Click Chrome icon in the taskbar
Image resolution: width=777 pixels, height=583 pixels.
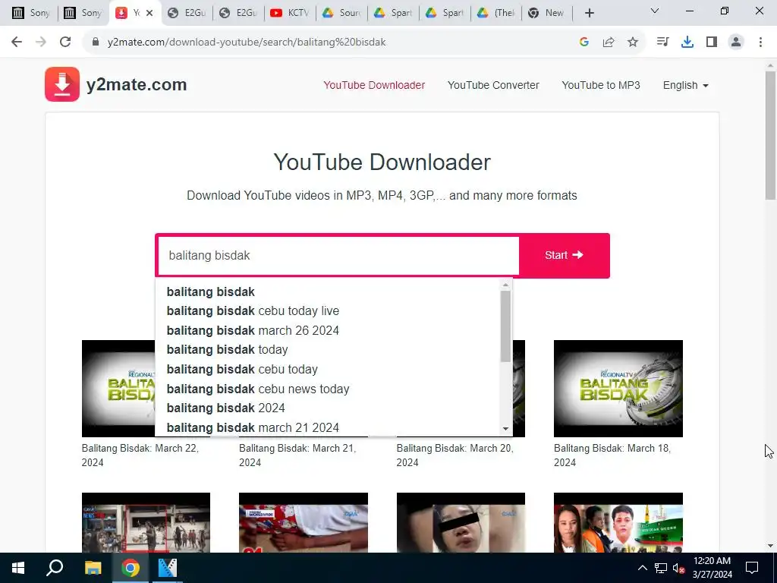pos(131,568)
